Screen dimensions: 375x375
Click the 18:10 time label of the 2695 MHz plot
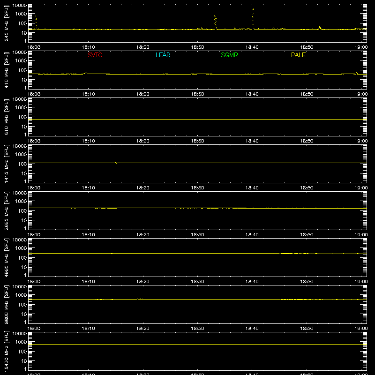88,235
